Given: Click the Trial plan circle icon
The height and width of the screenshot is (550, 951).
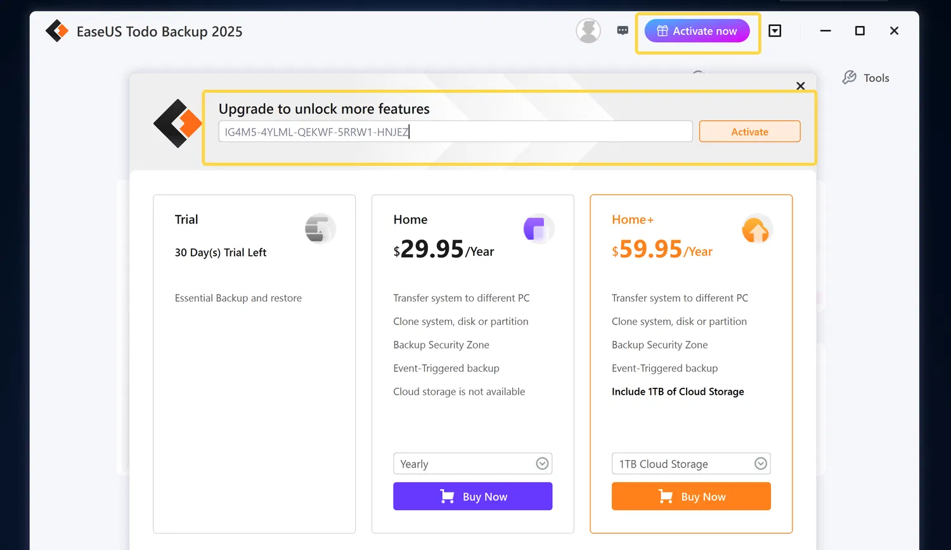Looking at the screenshot, I should coord(320,229).
